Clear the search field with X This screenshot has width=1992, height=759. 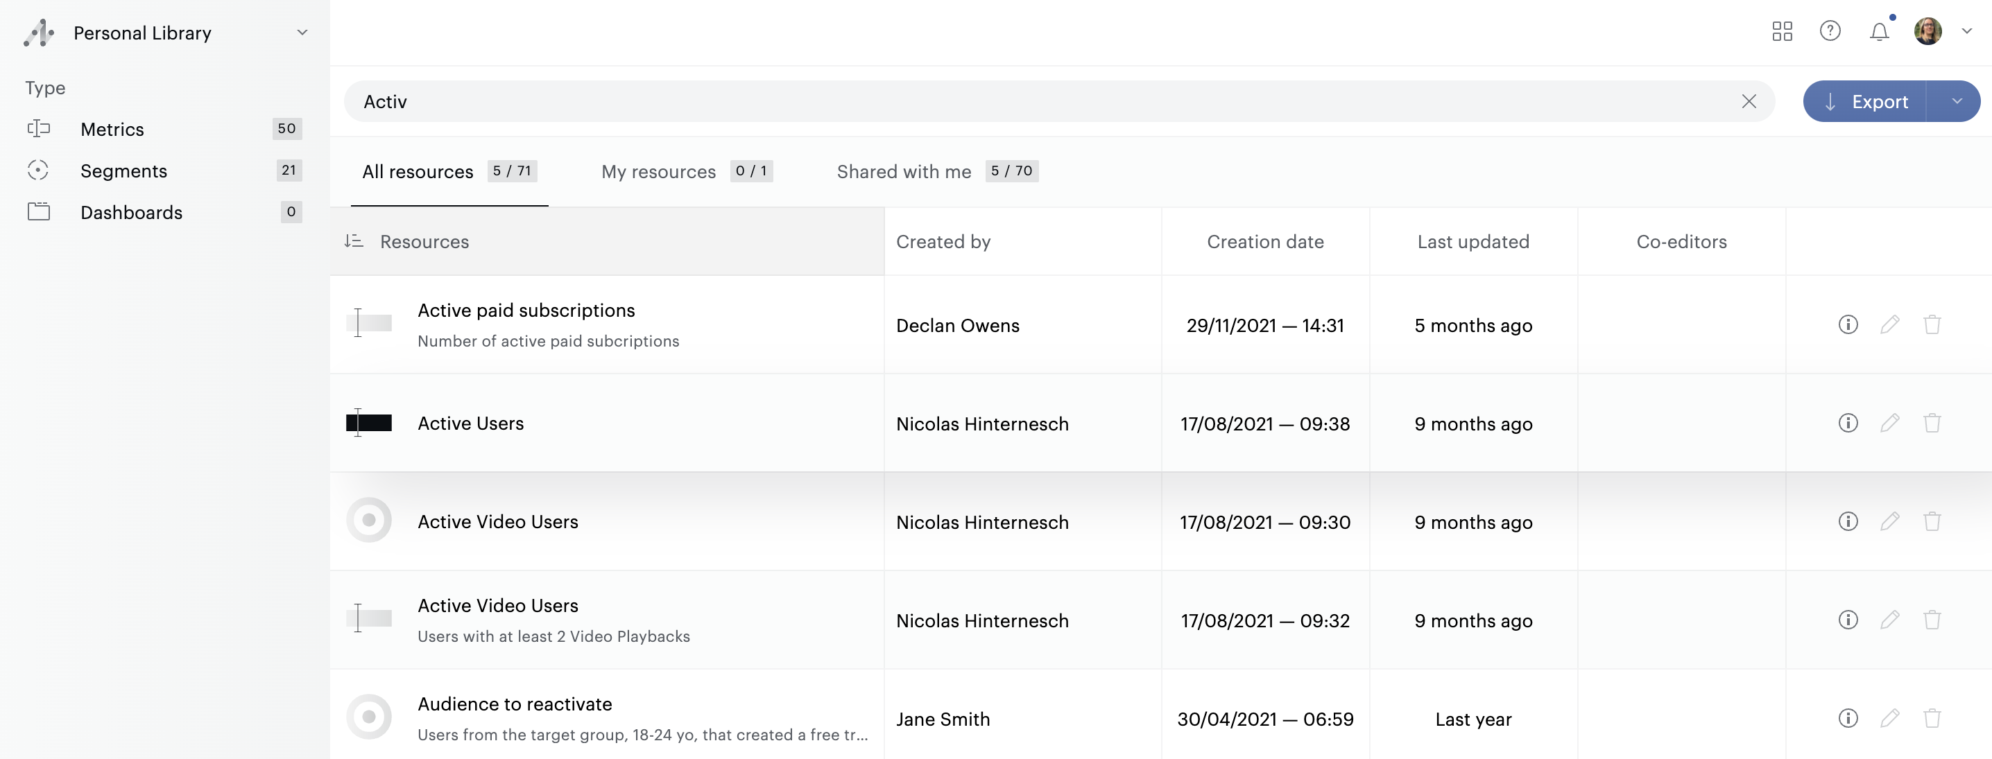click(1749, 101)
